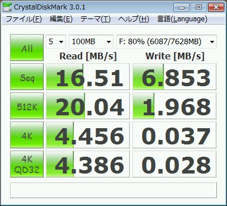Click the empty comment field at bottom

tap(114, 190)
